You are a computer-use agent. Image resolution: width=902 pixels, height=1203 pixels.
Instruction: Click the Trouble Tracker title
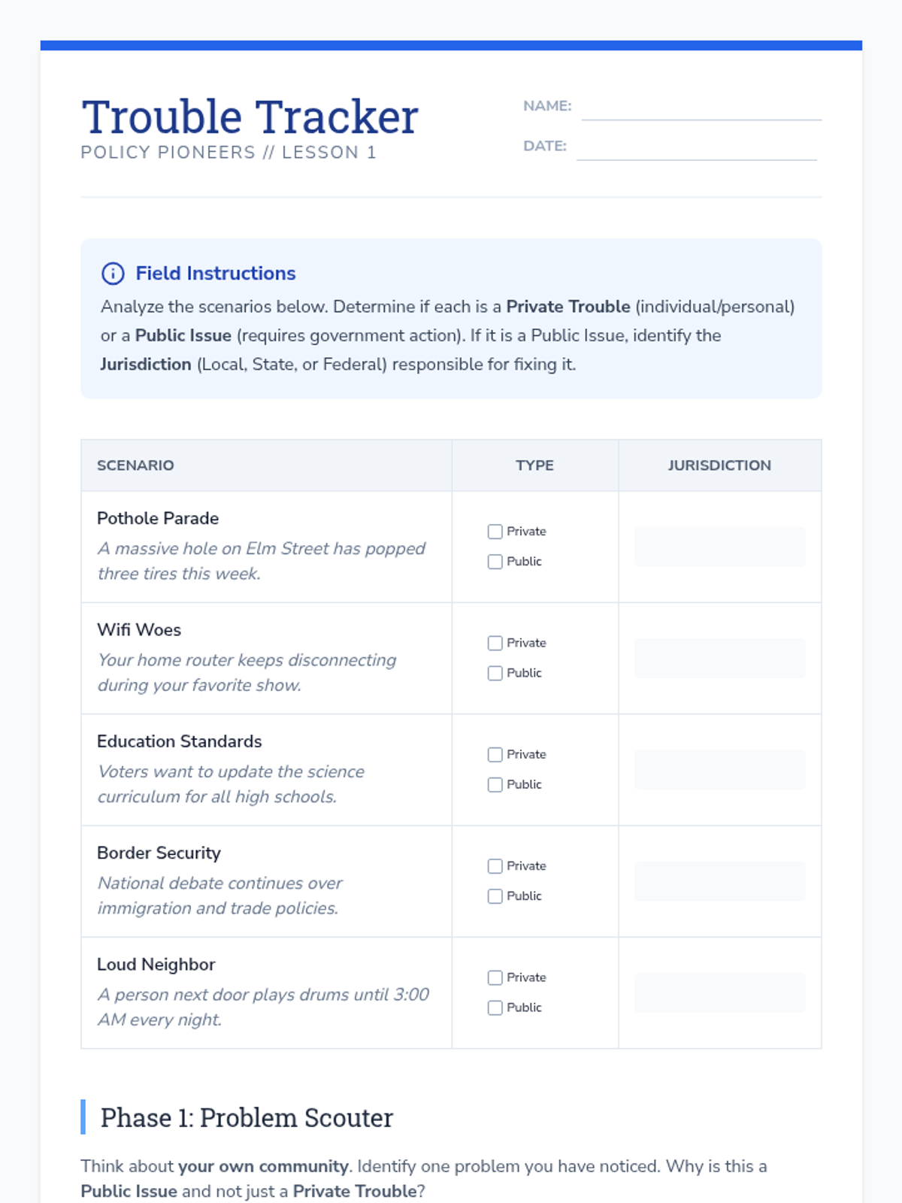pyautogui.click(x=250, y=117)
